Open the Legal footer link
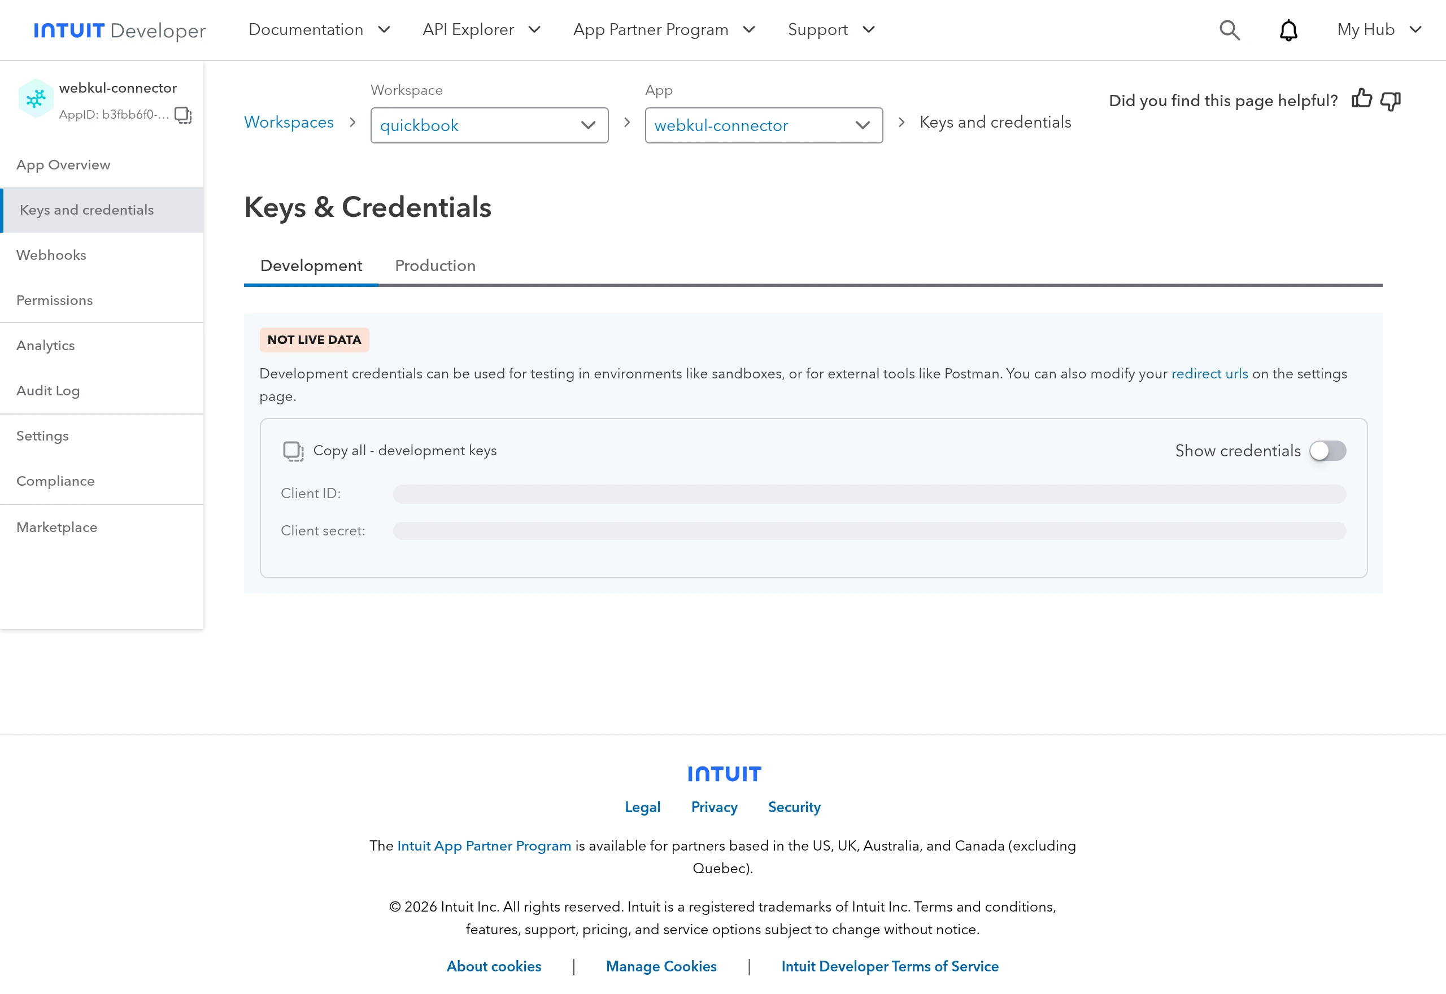This screenshot has width=1446, height=994. click(x=642, y=807)
